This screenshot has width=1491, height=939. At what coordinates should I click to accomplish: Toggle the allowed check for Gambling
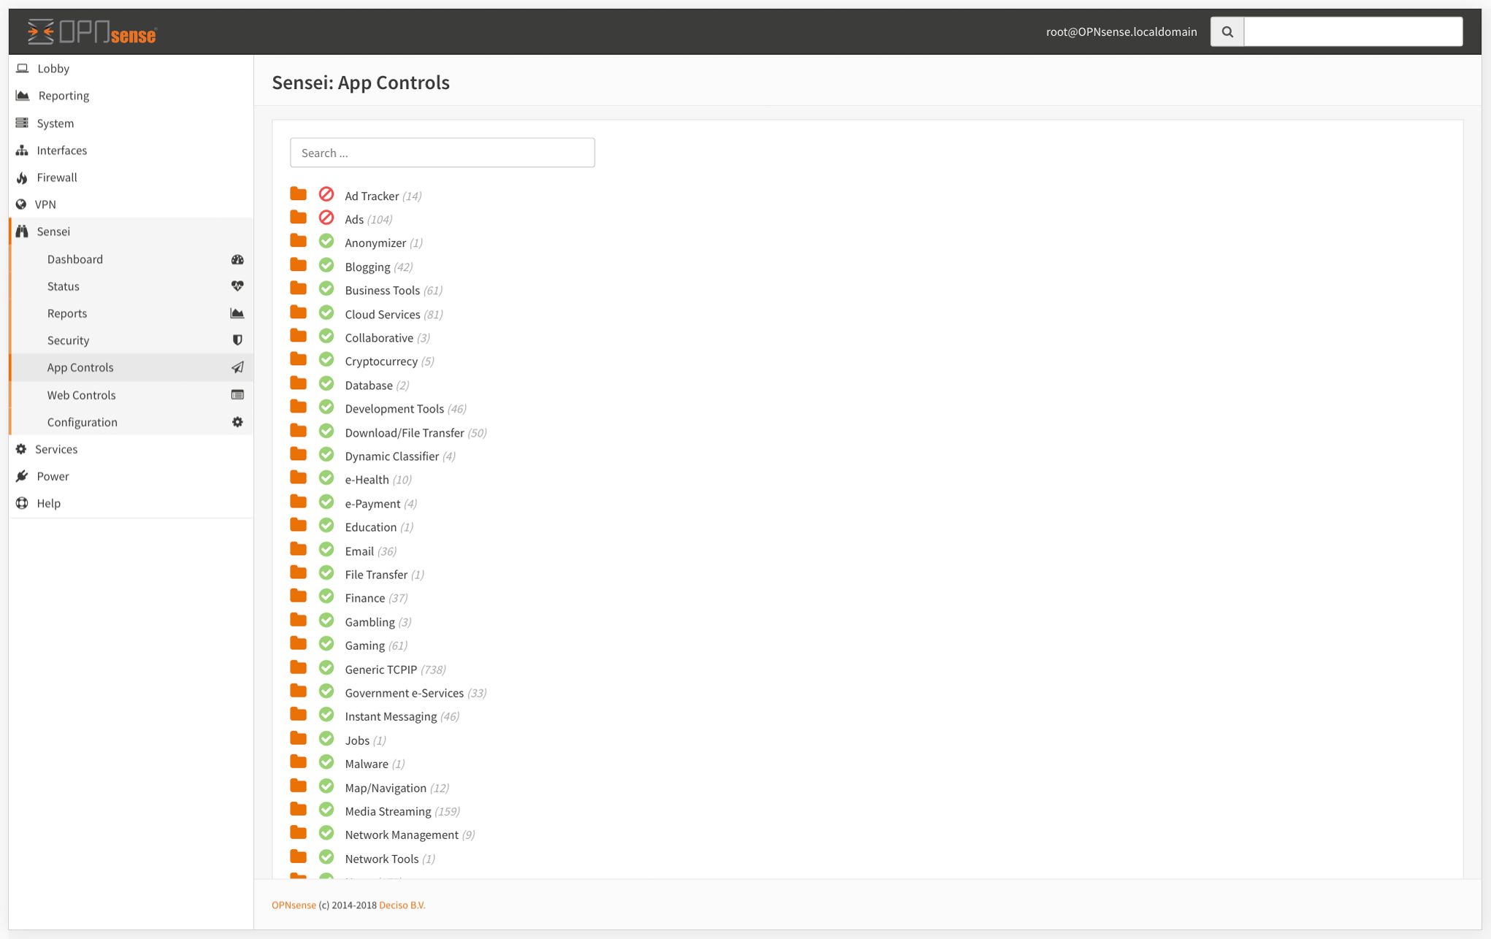coord(326,621)
